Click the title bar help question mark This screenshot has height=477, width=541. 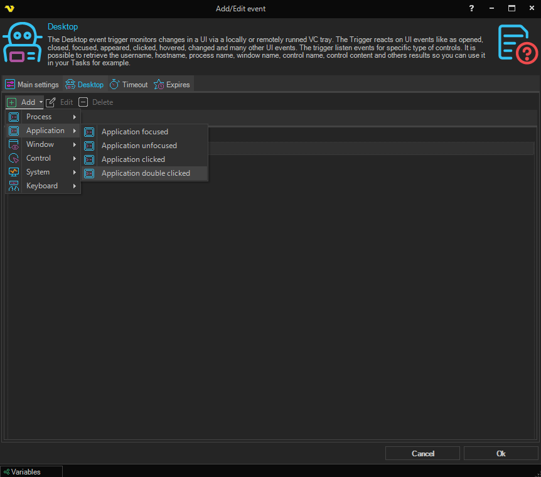tap(472, 8)
